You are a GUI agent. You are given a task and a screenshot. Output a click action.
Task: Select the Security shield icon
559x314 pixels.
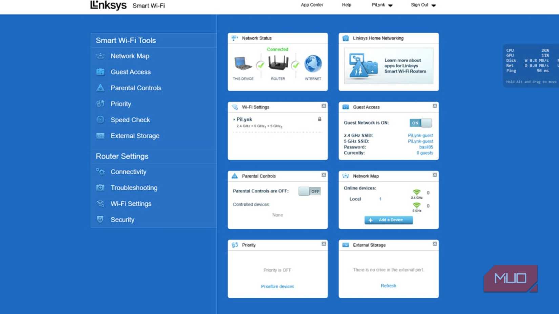[x=100, y=220]
